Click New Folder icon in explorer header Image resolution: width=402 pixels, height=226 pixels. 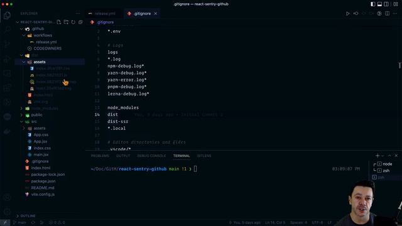66,22
